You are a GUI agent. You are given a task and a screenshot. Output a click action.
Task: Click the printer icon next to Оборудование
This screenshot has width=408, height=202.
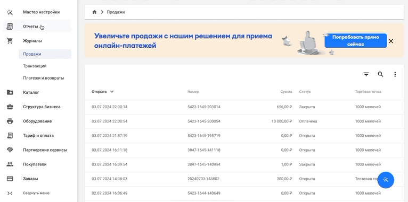[x=10, y=121]
